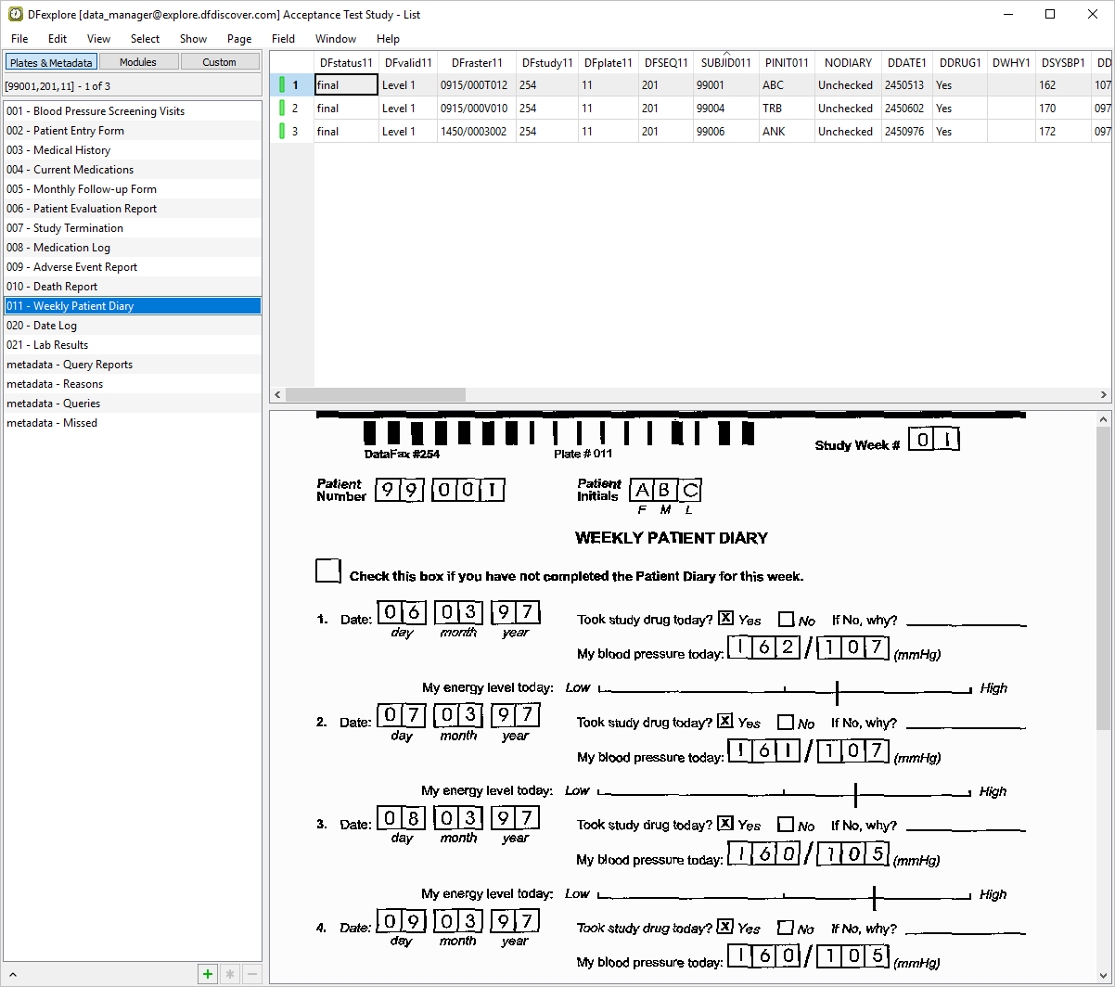This screenshot has width=1115, height=987.
Task: Select 011 - Weekly Patient Diary plate
Action: coord(132,306)
